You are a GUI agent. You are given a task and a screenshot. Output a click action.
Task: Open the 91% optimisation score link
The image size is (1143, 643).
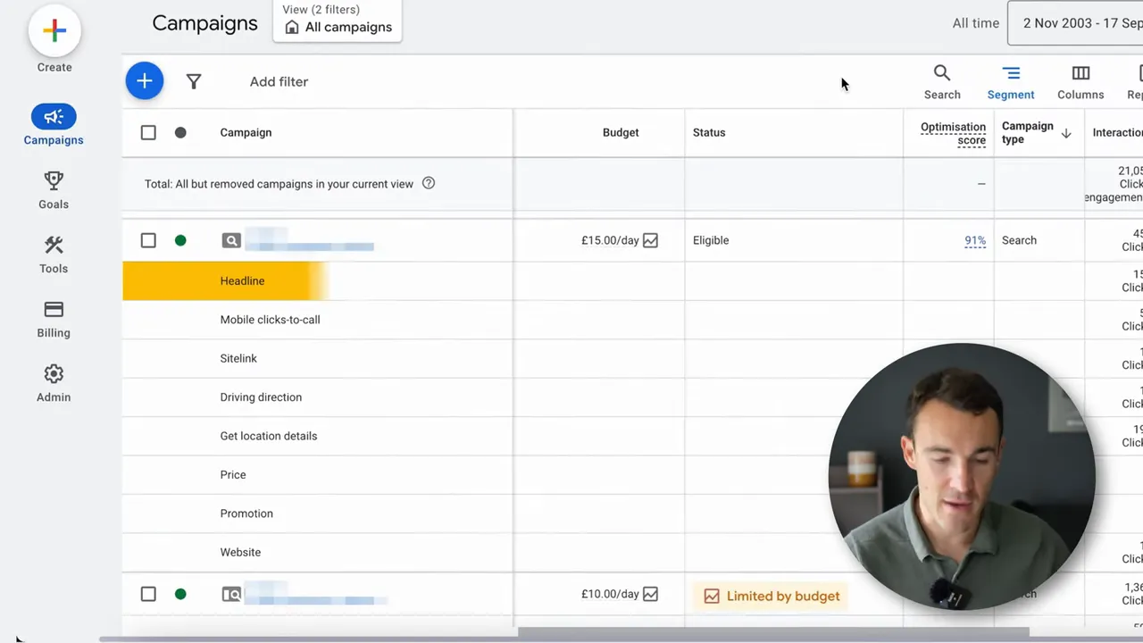pos(974,240)
